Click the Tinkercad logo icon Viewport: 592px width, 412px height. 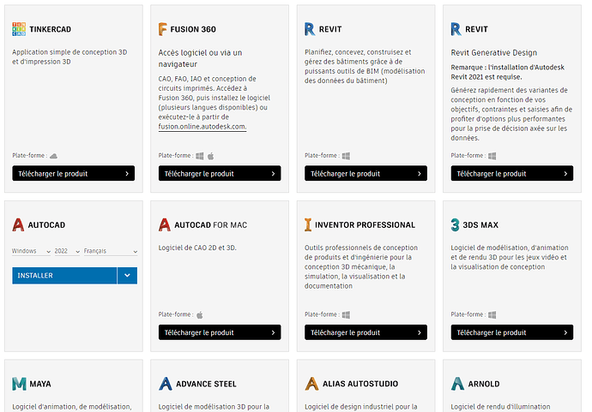coord(19,29)
